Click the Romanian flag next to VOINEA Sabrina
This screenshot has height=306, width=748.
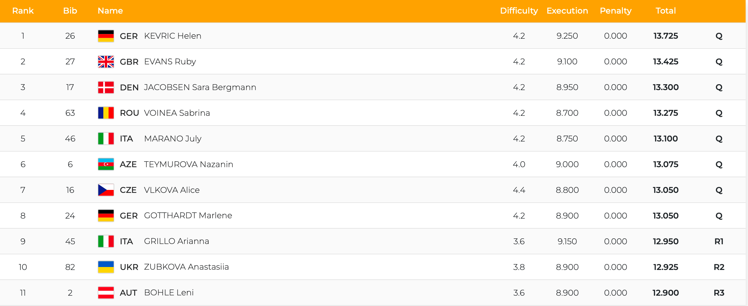[106, 113]
